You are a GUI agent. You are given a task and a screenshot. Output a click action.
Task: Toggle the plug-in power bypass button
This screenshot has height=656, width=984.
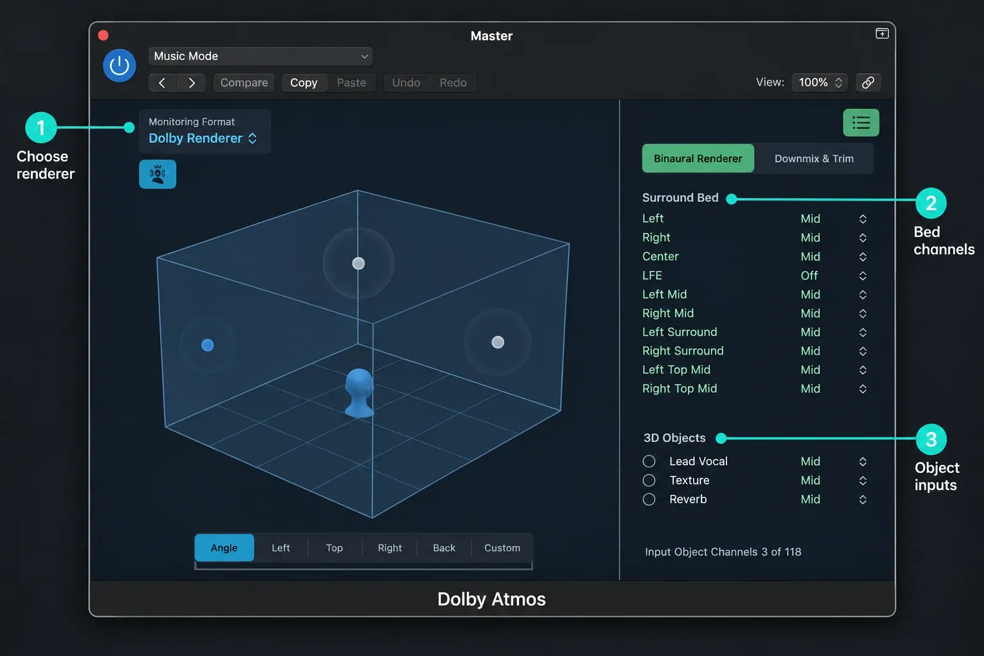(119, 65)
